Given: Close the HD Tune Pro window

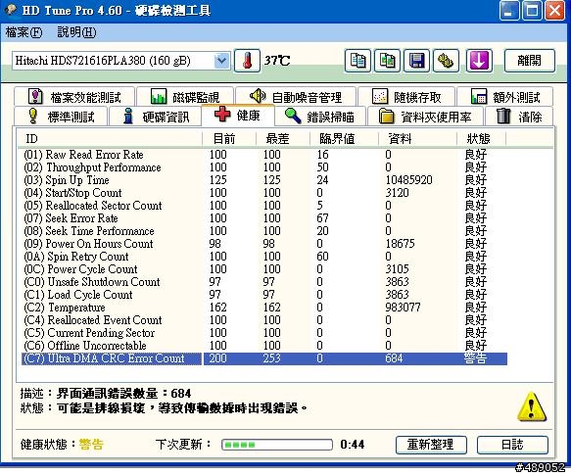Looking at the screenshot, I should 554,10.
